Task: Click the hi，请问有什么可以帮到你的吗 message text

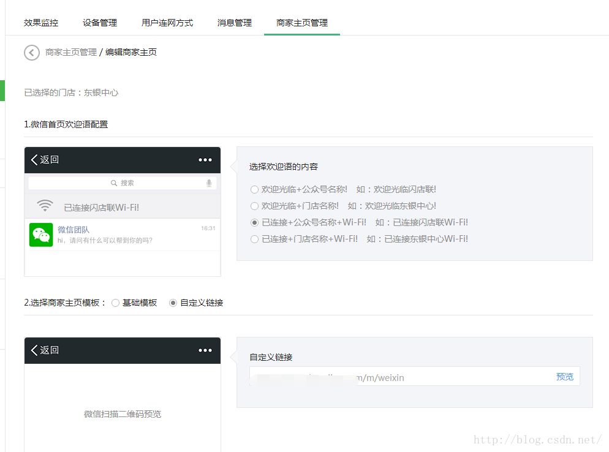Action: 105,240
